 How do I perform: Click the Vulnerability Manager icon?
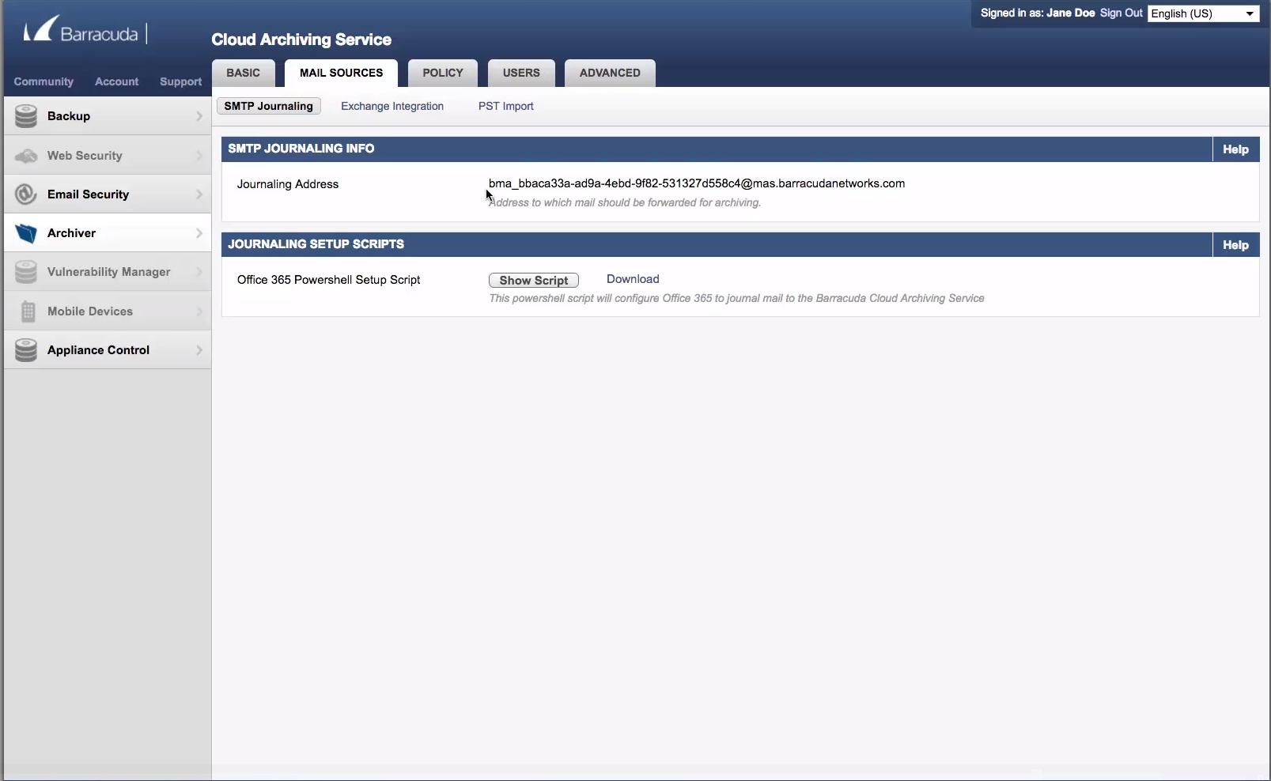pos(26,272)
